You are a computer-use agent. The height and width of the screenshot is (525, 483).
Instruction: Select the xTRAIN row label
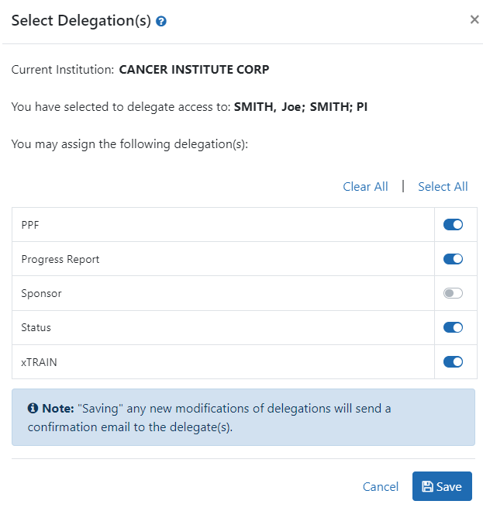coord(38,361)
